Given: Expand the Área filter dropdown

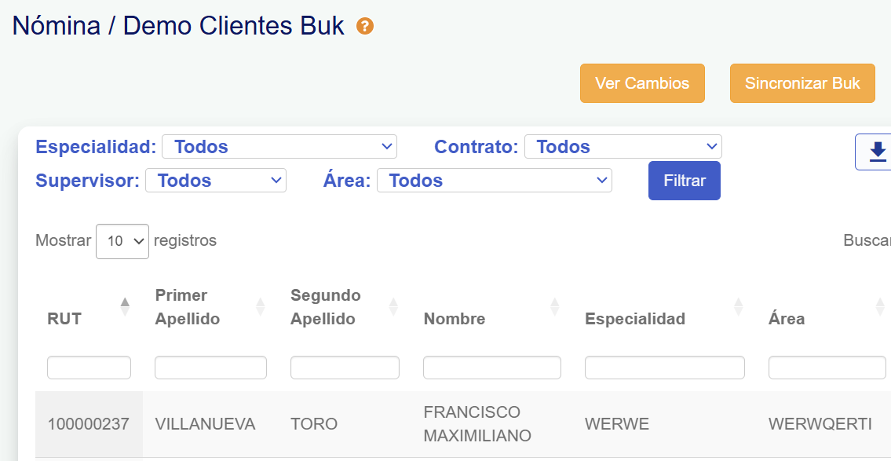Looking at the screenshot, I should tap(494, 181).
